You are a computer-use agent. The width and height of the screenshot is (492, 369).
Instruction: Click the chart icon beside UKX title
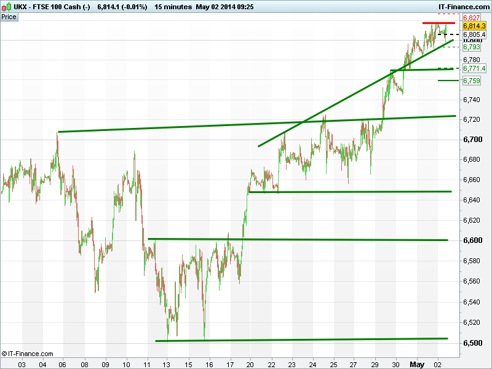pyautogui.click(x=6, y=6)
